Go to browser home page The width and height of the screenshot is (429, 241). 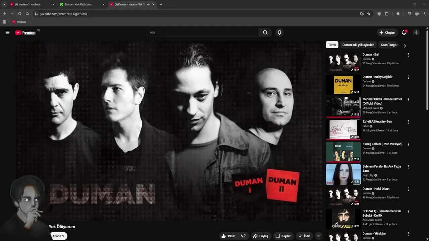point(27,14)
